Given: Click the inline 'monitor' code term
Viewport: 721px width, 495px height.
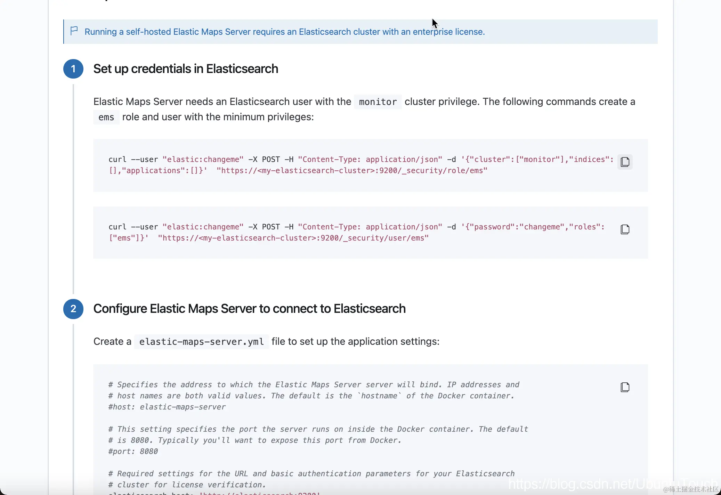Looking at the screenshot, I should [x=378, y=102].
